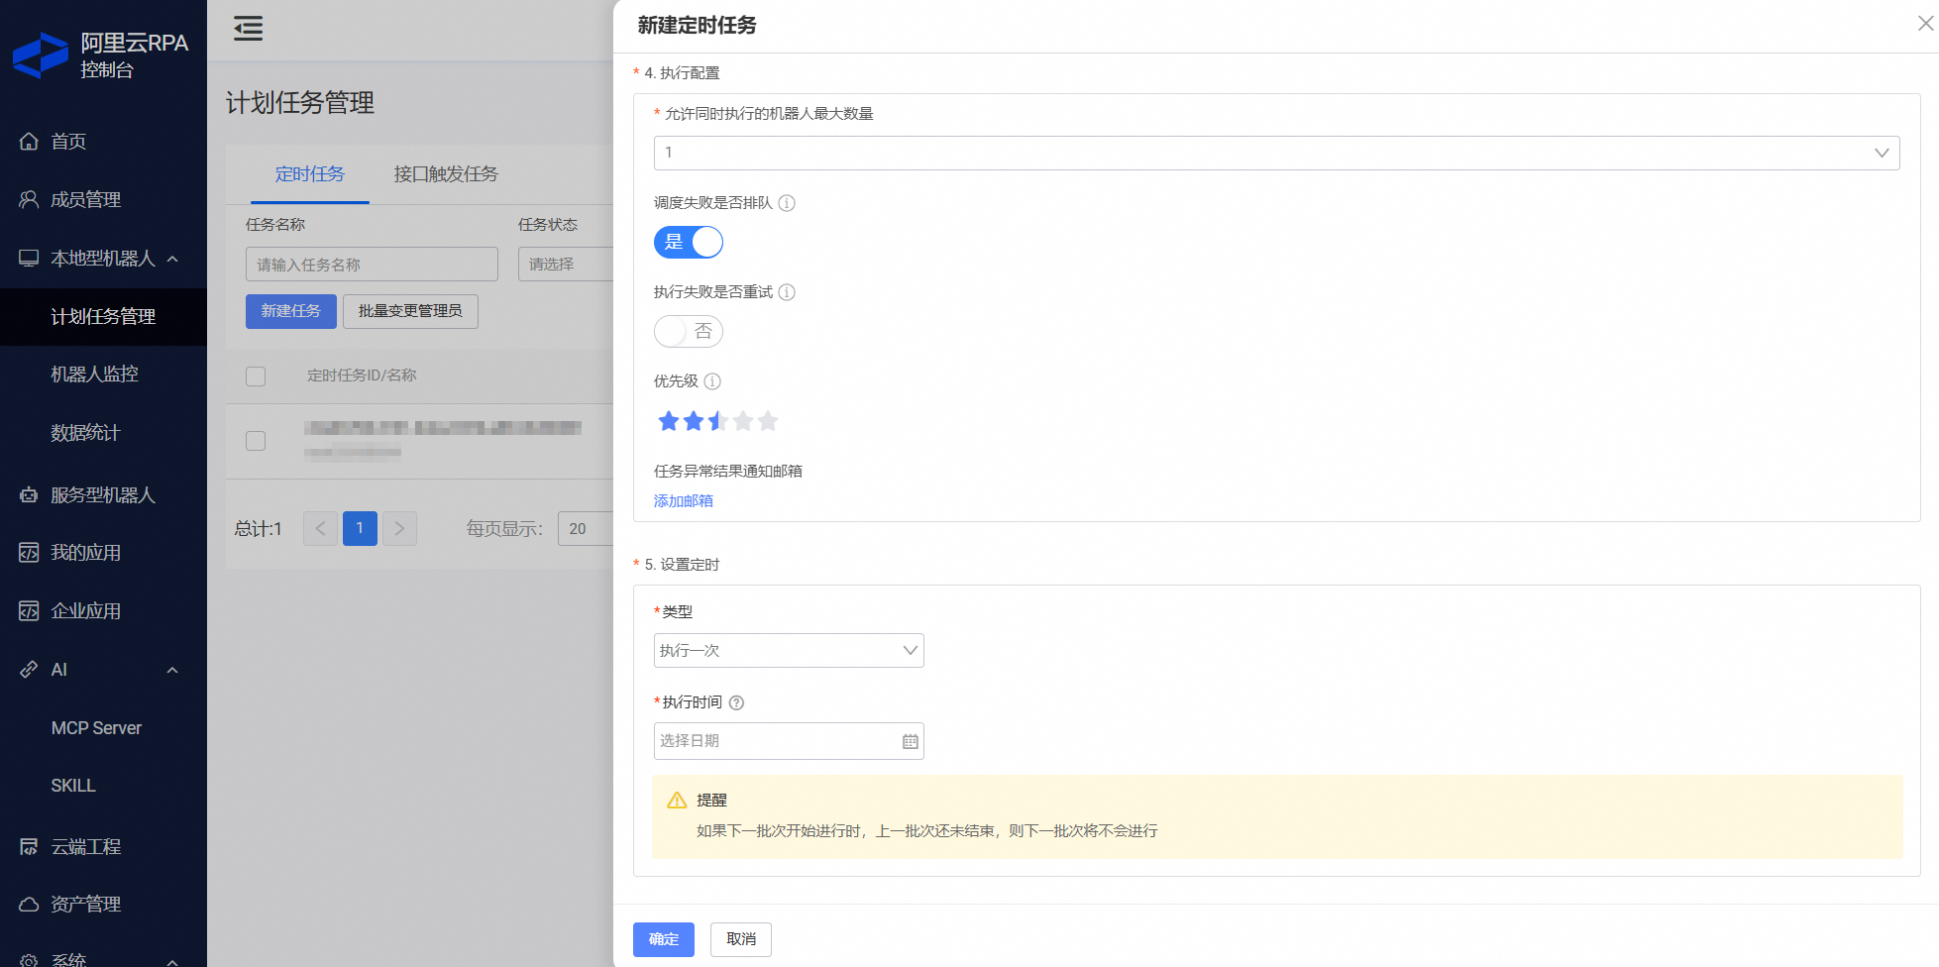Click help icon next to 执行时间
The height and width of the screenshot is (967, 1939).
(x=736, y=702)
